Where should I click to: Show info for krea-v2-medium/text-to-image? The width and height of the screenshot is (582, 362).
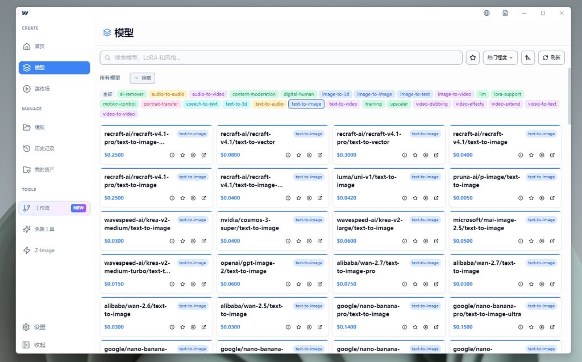(x=172, y=242)
